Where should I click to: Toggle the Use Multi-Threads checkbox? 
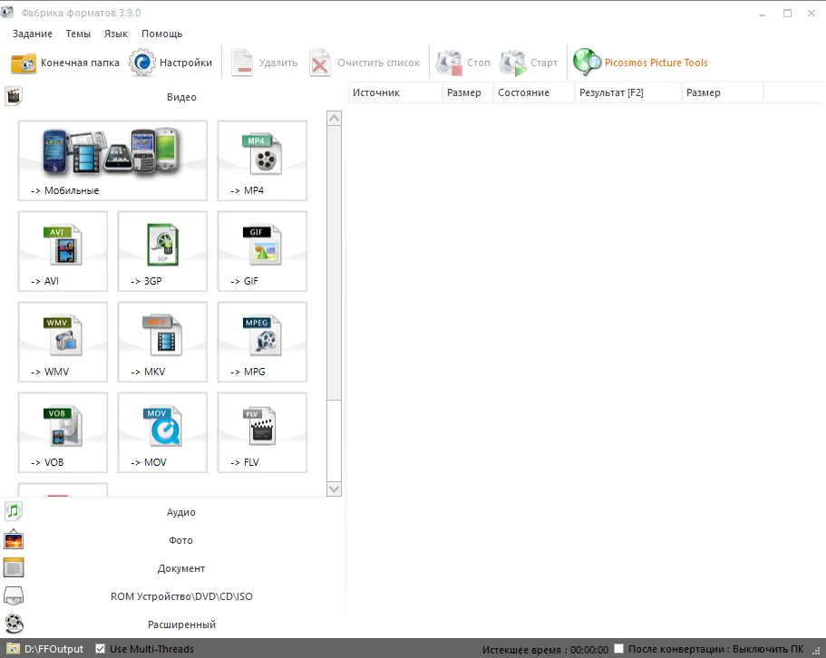100,649
